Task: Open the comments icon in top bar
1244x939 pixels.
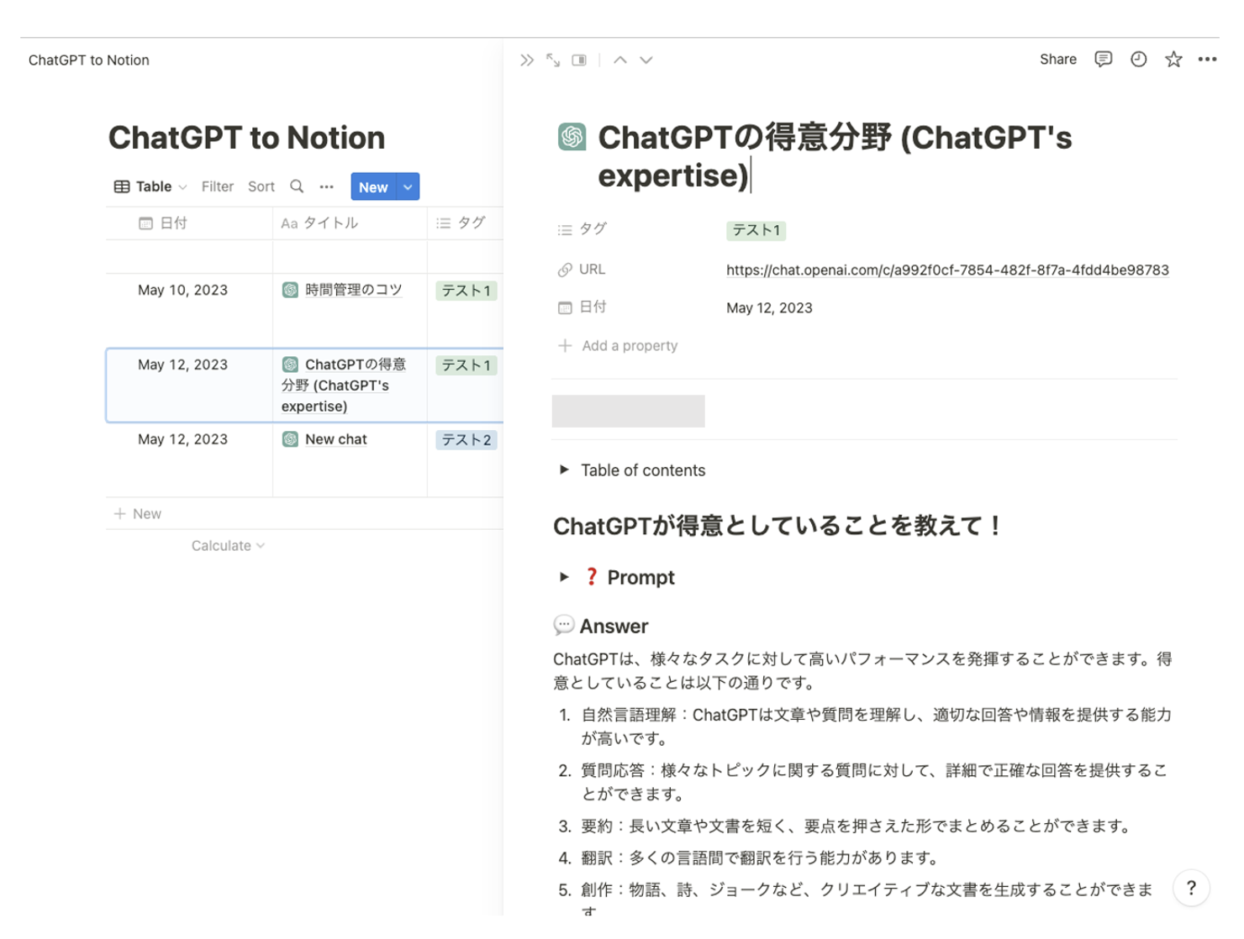Action: (1104, 60)
